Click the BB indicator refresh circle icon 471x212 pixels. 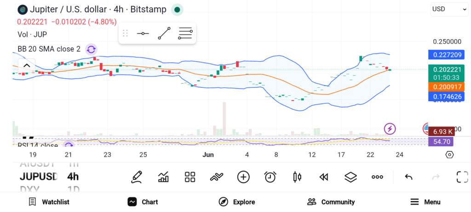tap(91, 49)
